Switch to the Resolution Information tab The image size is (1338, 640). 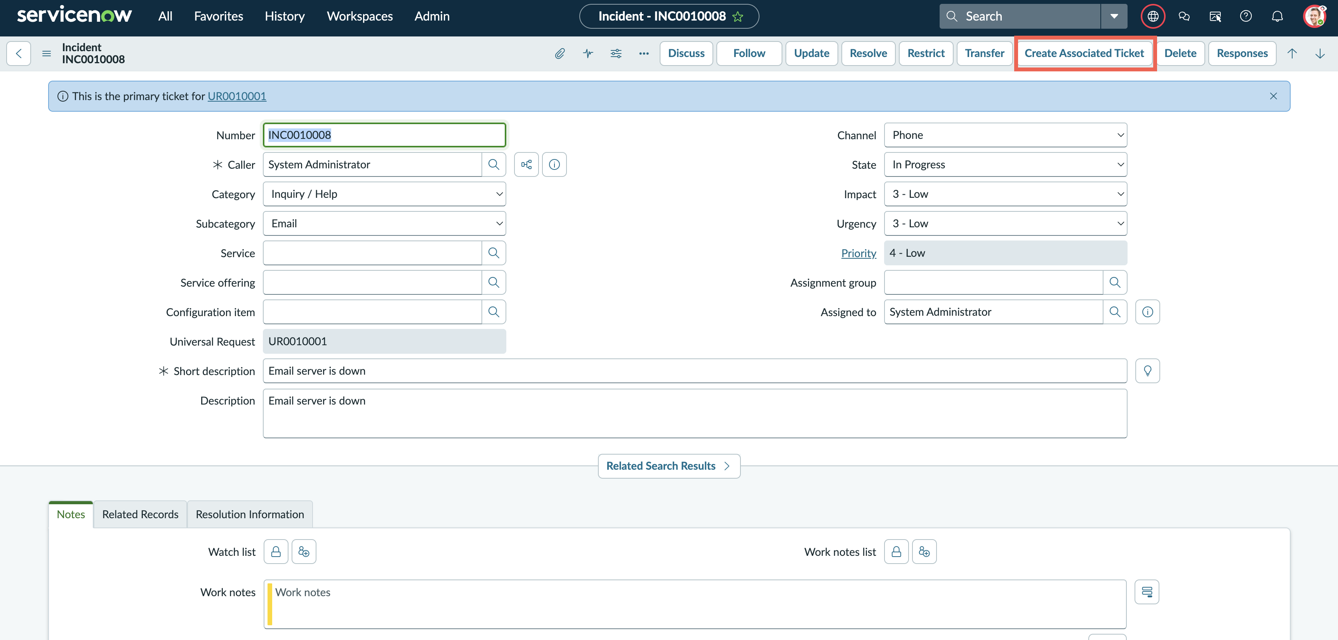(x=250, y=514)
